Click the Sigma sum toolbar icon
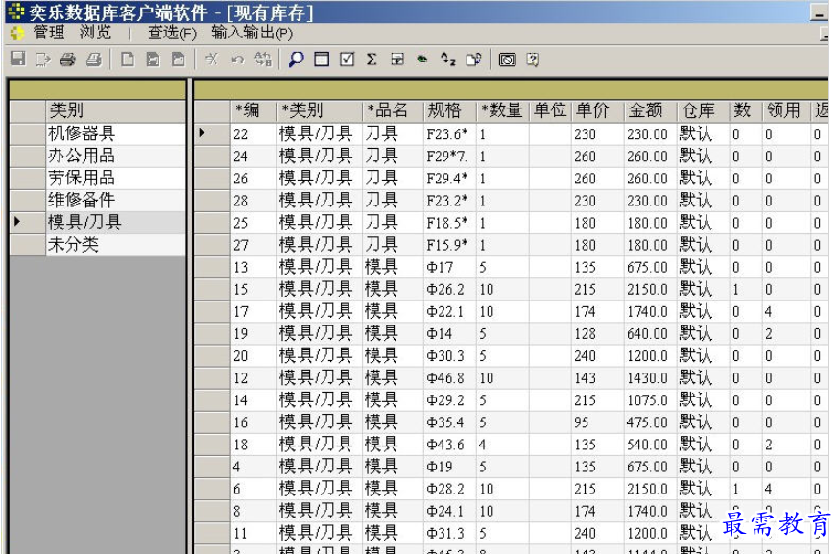 coord(372,60)
